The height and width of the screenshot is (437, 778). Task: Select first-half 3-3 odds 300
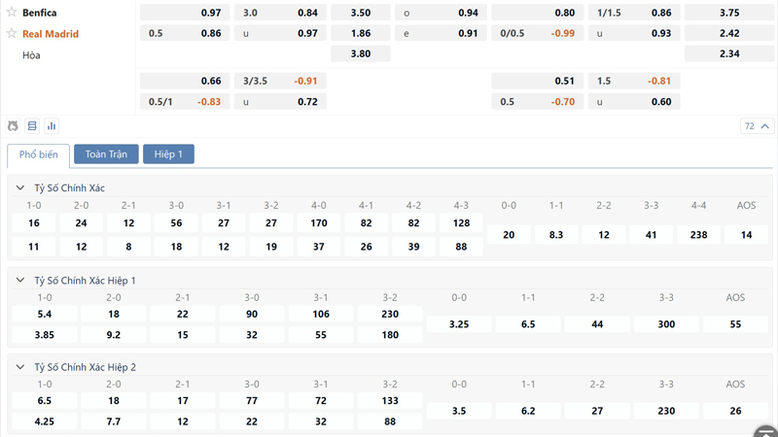666,323
